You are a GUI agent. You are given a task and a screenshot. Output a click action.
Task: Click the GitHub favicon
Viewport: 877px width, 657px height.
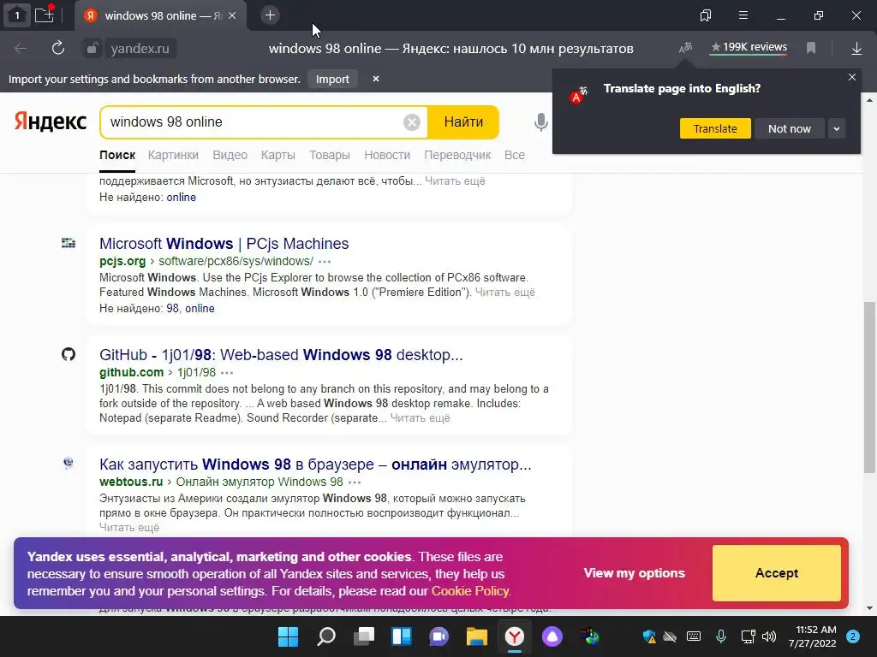pos(69,354)
